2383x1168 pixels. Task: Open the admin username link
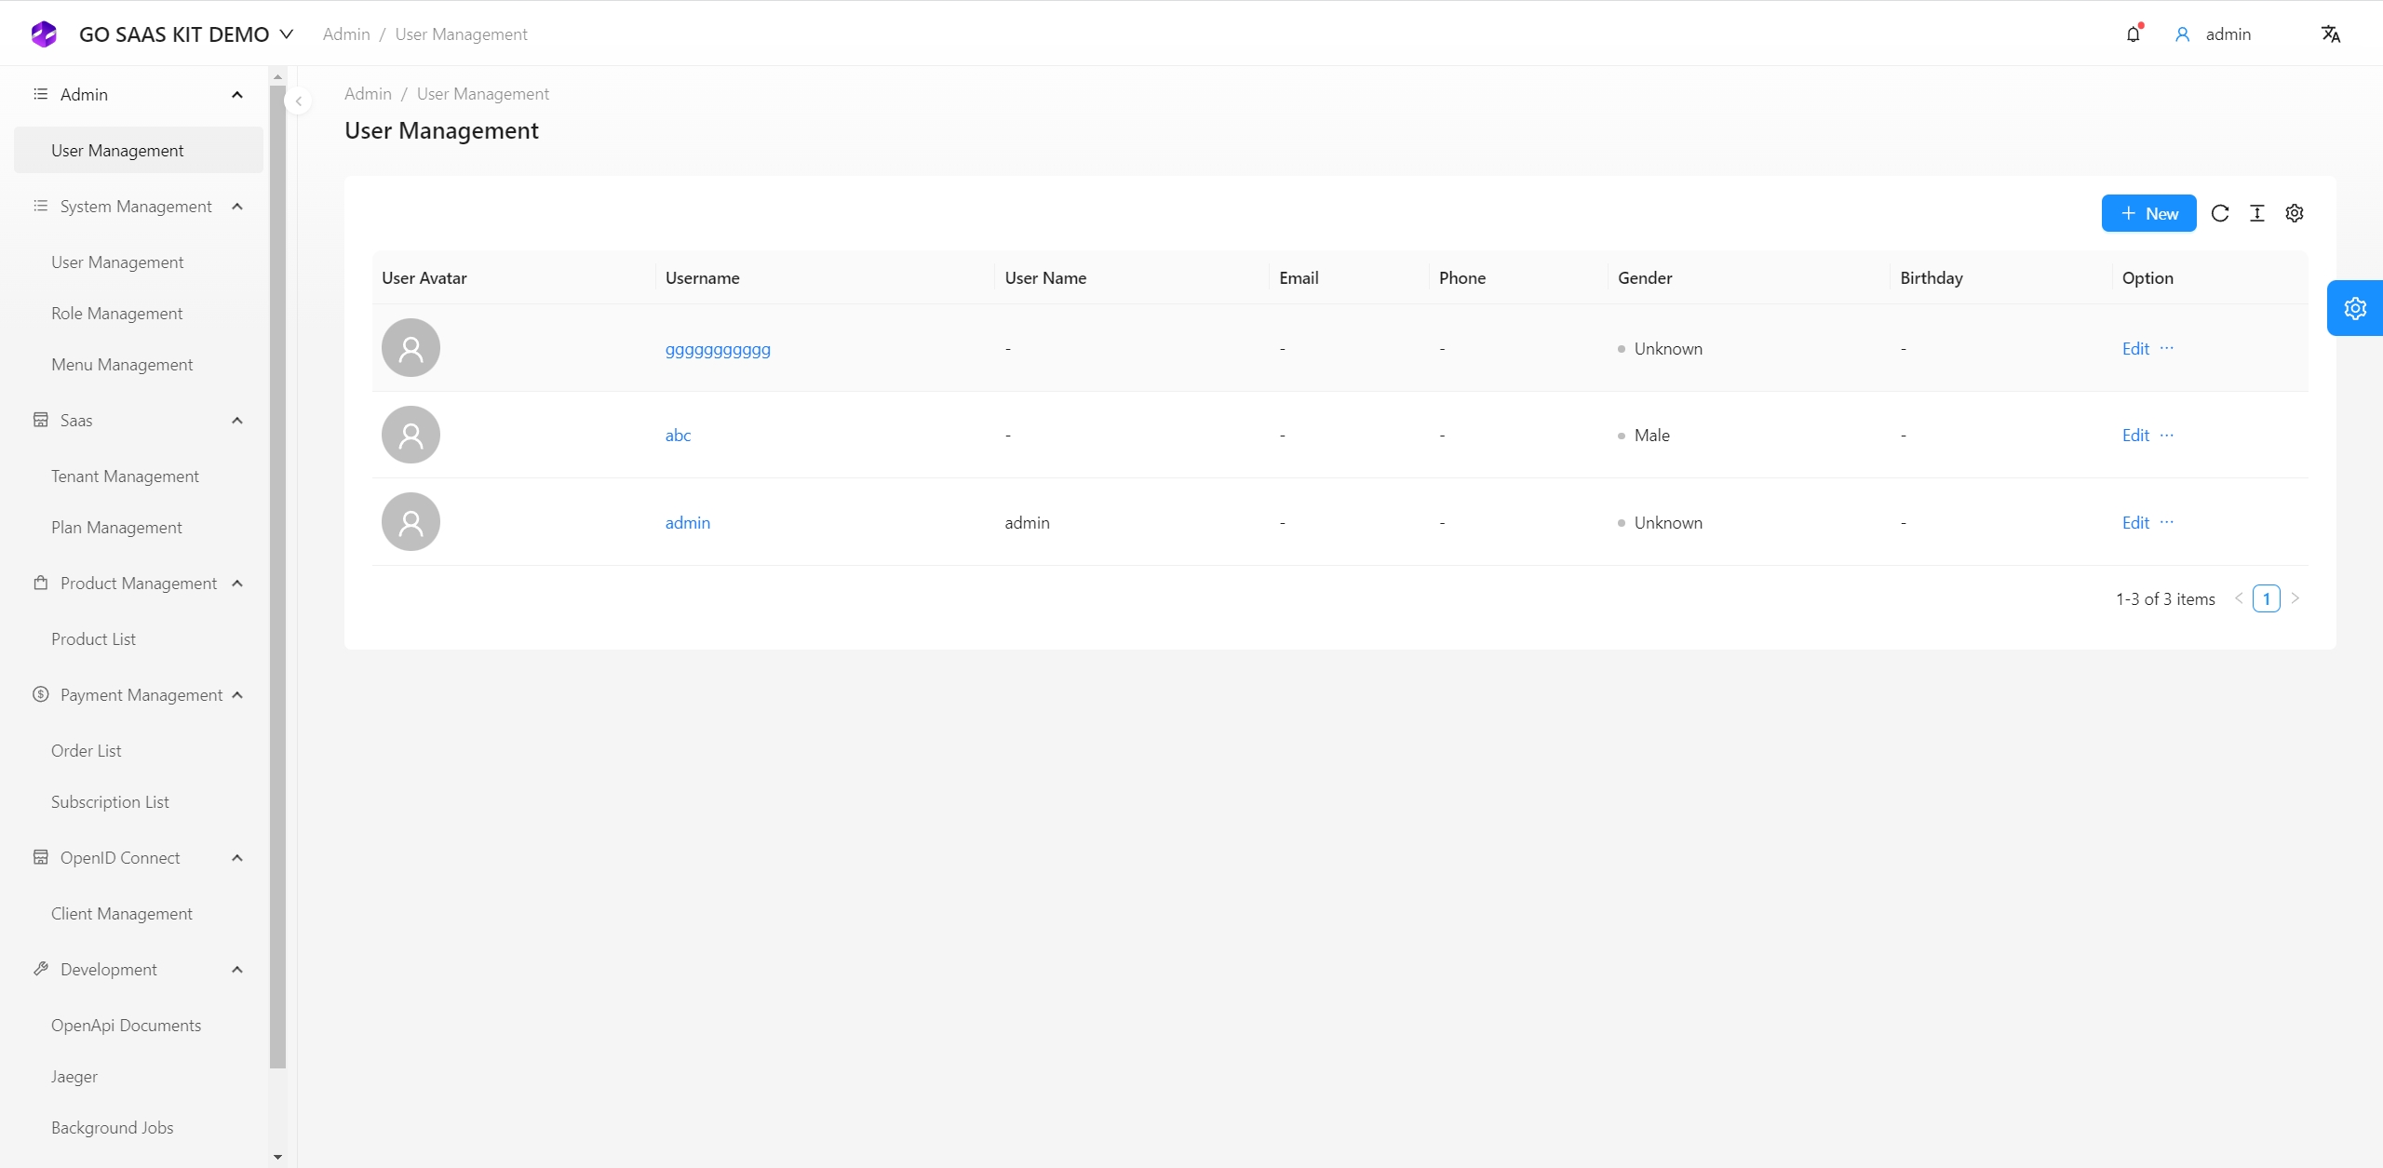pyautogui.click(x=688, y=523)
